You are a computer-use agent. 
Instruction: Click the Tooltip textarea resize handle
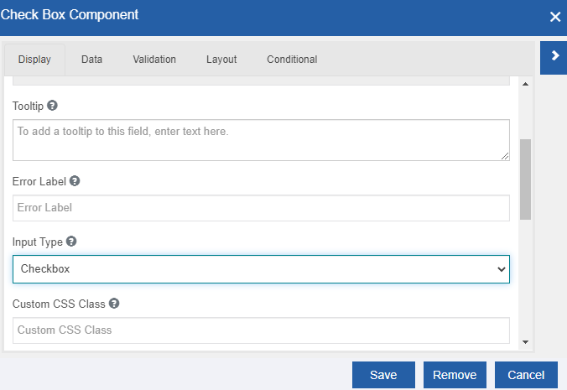(x=505, y=156)
